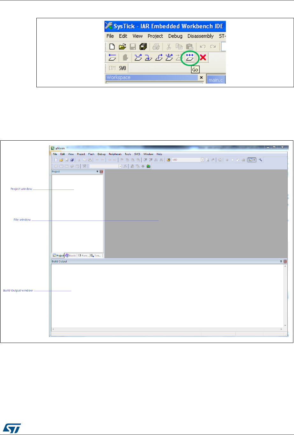Open the IAR Disassembly menu

click(201, 36)
